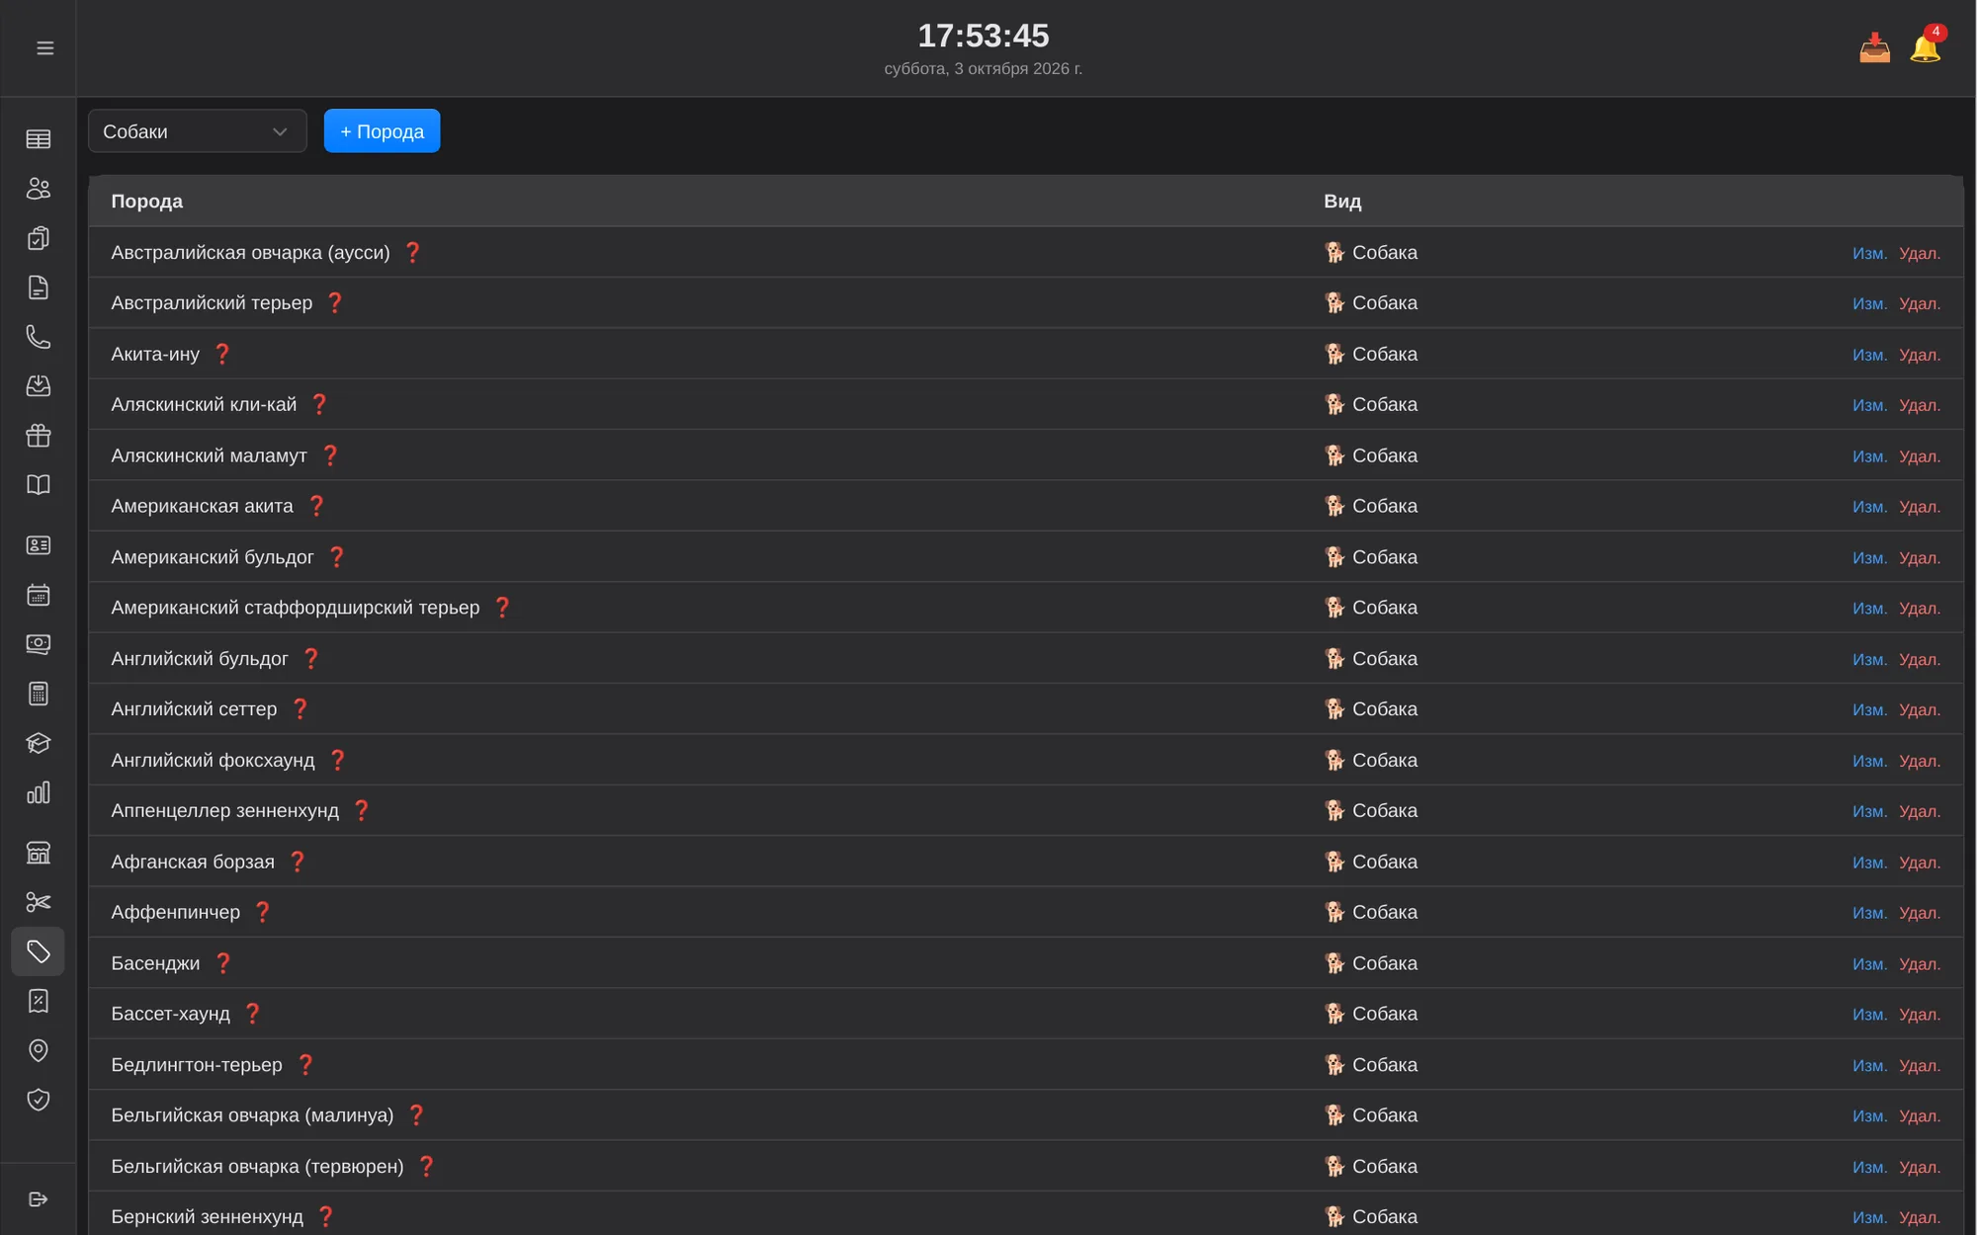This screenshot has height=1235, width=1977.
Task: Open the inbox tray icon in header
Action: [x=1874, y=48]
